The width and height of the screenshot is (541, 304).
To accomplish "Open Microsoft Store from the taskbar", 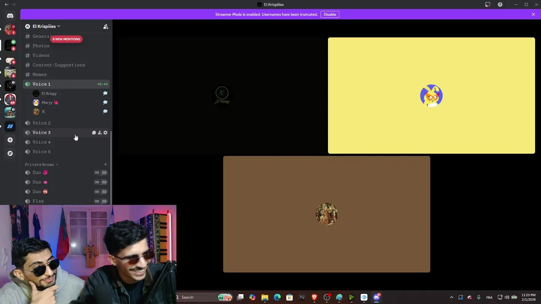I will coord(290,297).
